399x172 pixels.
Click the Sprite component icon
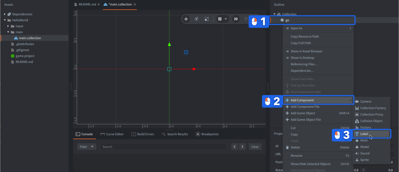click(x=357, y=160)
